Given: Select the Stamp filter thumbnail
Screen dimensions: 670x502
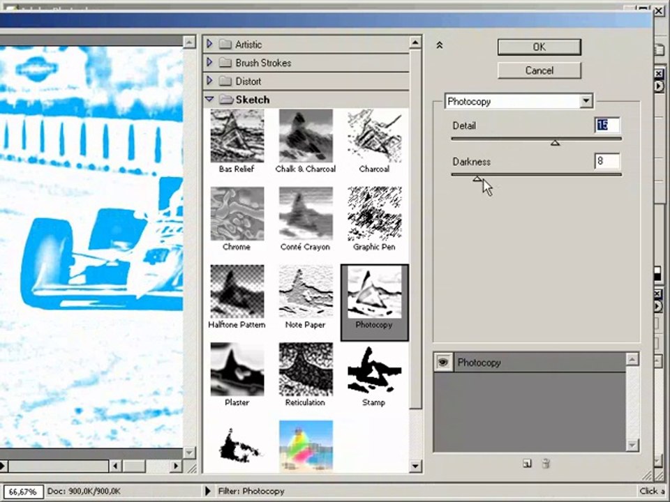Looking at the screenshot, I should pos(374,370).
